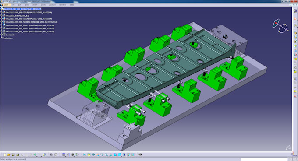Viewport: 298px width, 161px height.
Task: Select the SETUP2 tree node
Action: (x=30, y=28)
